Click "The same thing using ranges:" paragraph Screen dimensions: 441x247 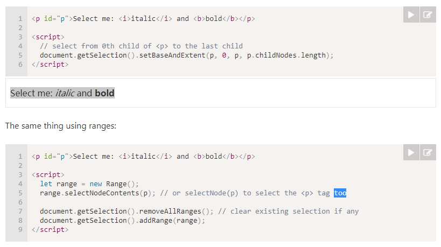tap(61, 126)
